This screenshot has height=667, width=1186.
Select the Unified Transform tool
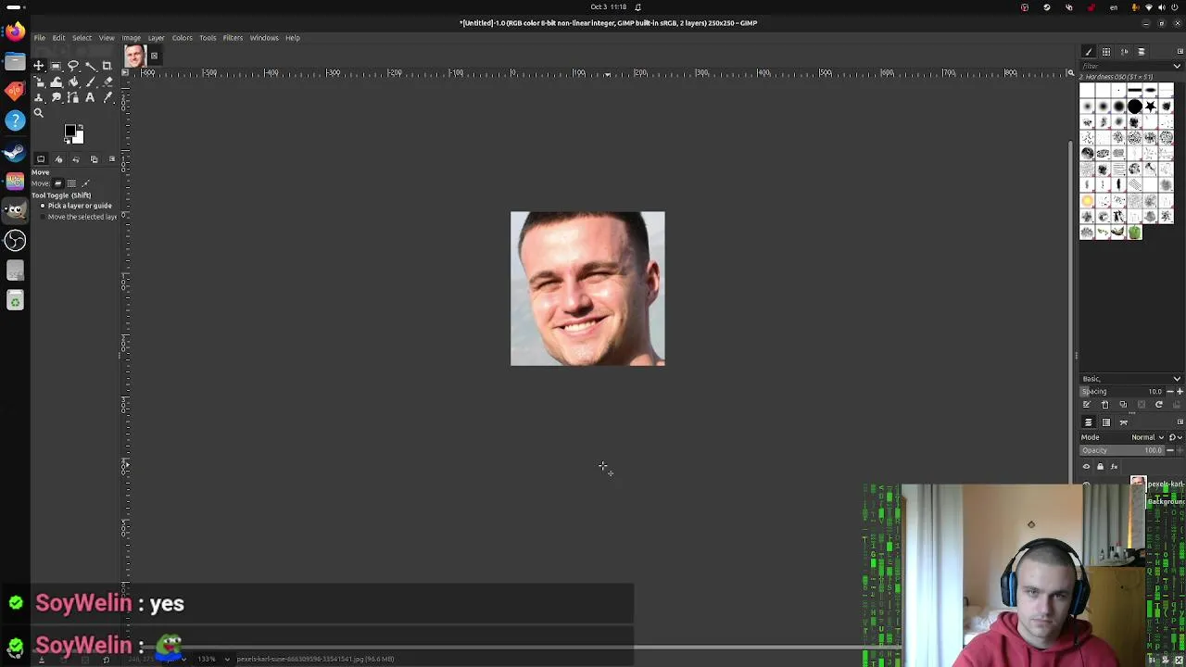[x=39, y=82]
